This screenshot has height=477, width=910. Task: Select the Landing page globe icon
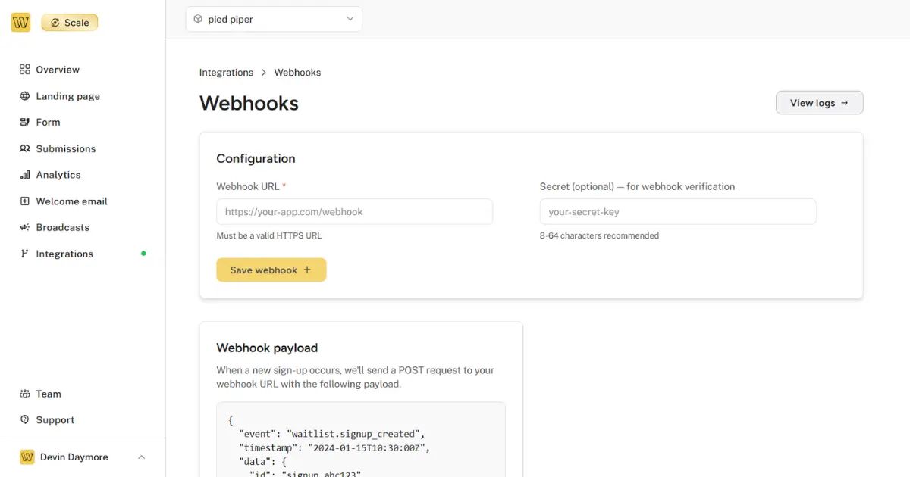click(x=25, y=96)
